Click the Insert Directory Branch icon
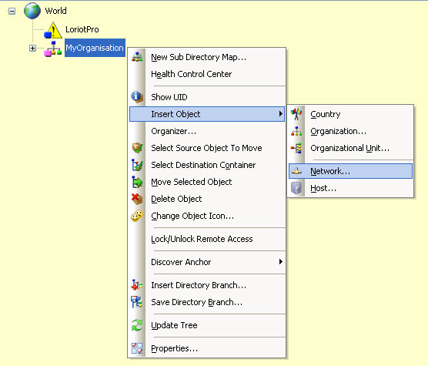 click(x=137, y=285)
